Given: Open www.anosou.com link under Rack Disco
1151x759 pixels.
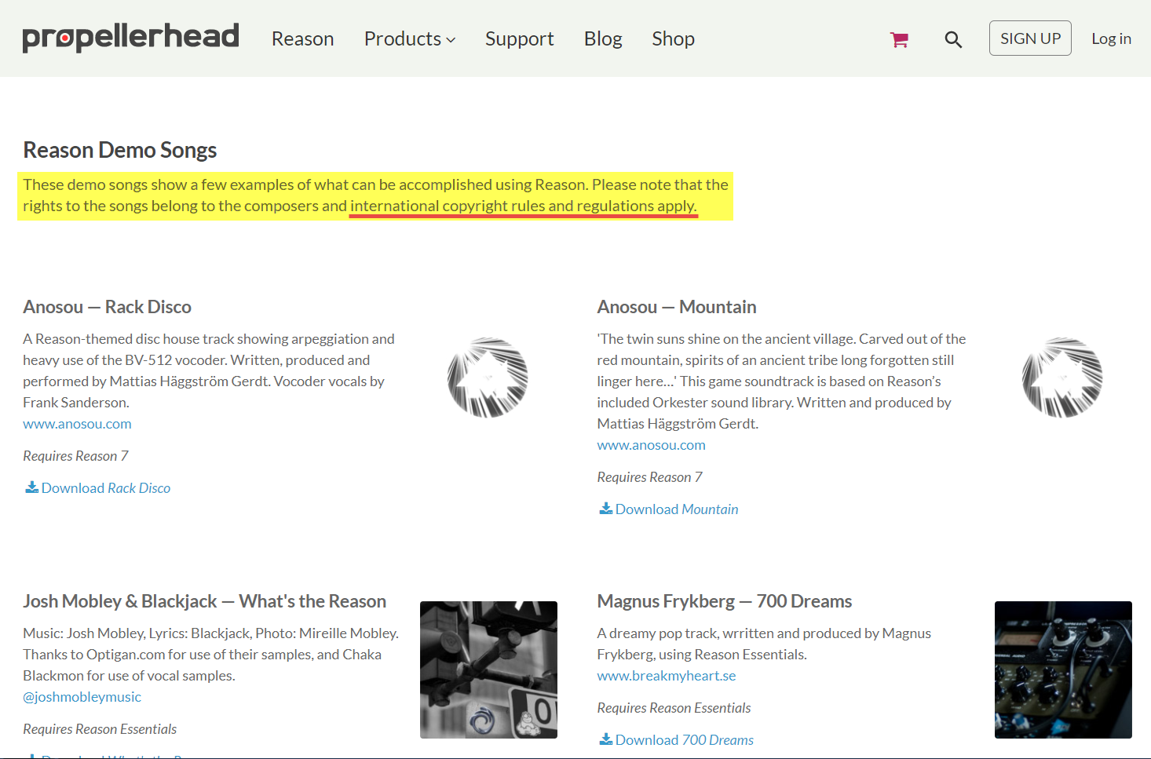Looking at the screenshot, I should click(x=77, y=424).
